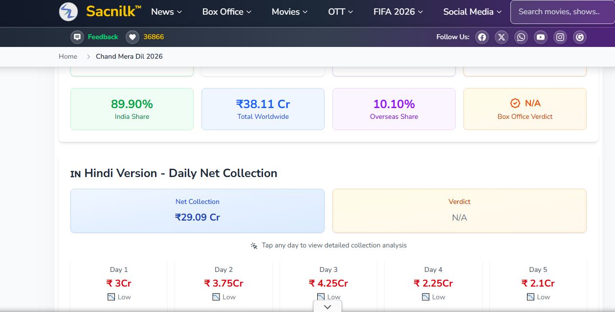615x312 pixels.
Task: Open the Day 4 ₹2.25Cr collection card
Action: click(433, 286)
